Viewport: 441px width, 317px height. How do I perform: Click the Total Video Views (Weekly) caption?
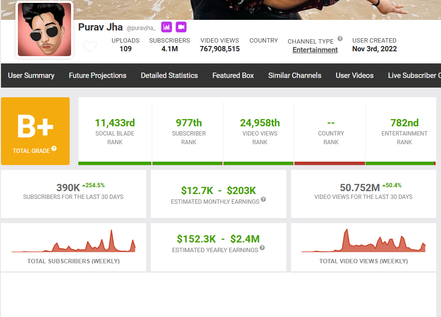tap(364, 261)
